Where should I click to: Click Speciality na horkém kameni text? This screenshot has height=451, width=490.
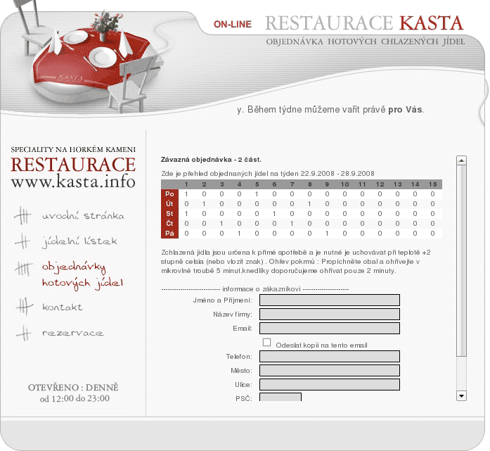(x=73, y=149)
